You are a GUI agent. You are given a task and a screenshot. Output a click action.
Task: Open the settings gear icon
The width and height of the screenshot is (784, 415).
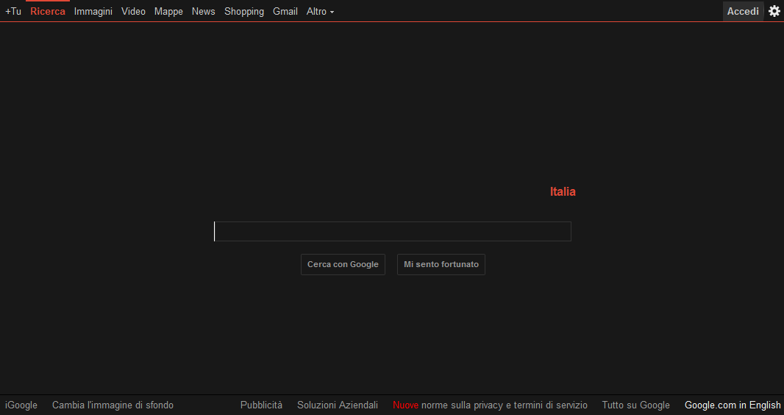coord(774,11)
